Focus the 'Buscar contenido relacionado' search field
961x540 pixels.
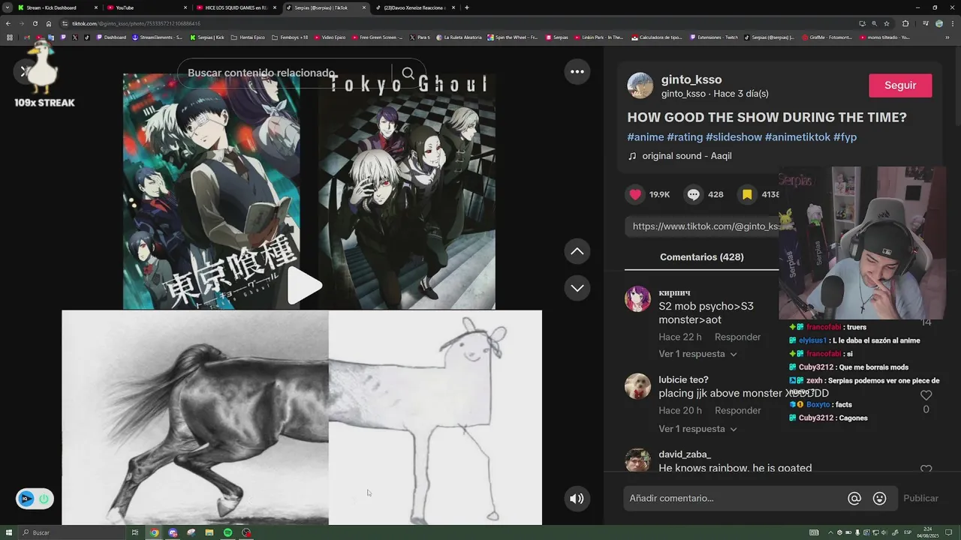285,73
